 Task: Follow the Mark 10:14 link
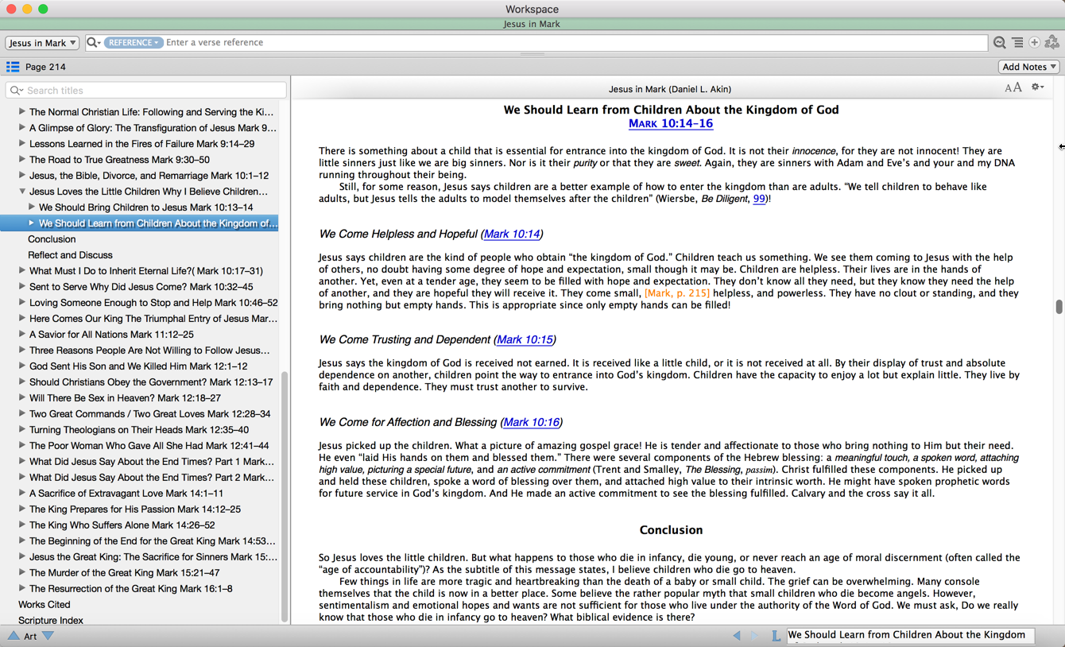tap(512, 234)
